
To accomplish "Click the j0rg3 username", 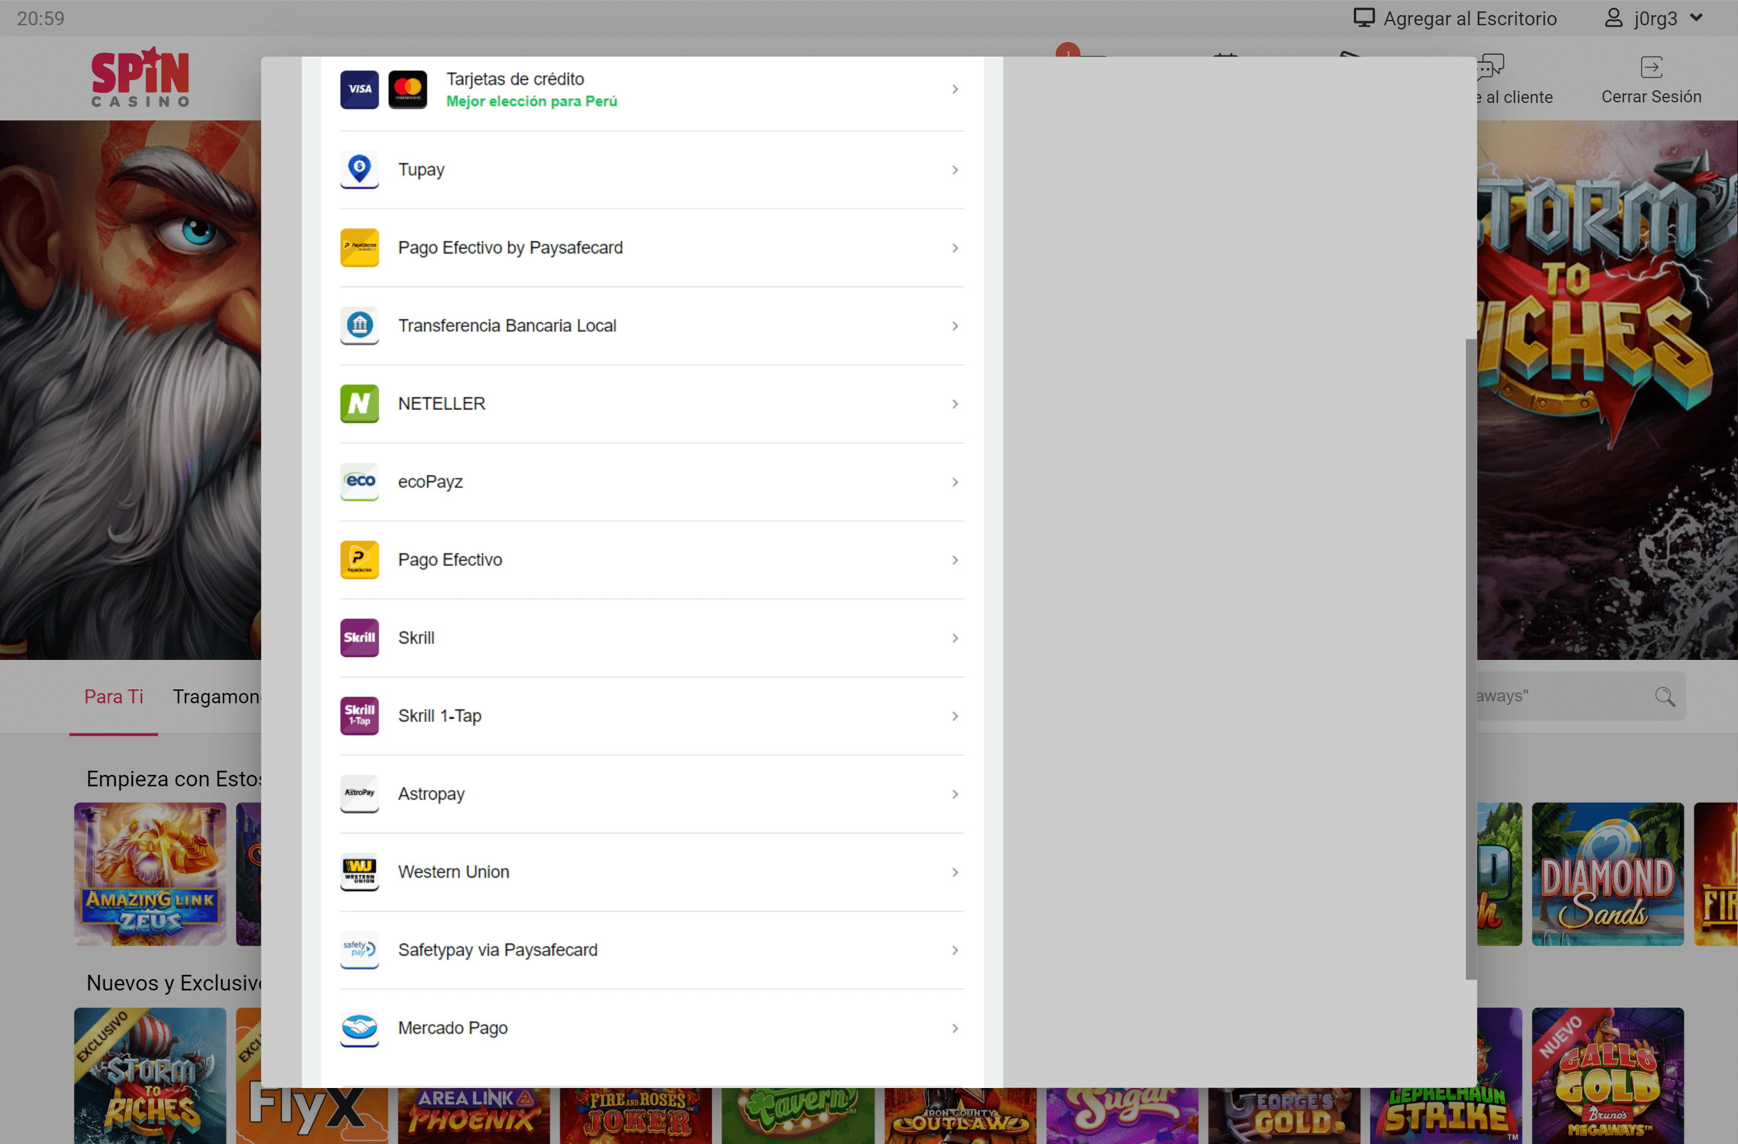I will click(x=1655, y=18).
